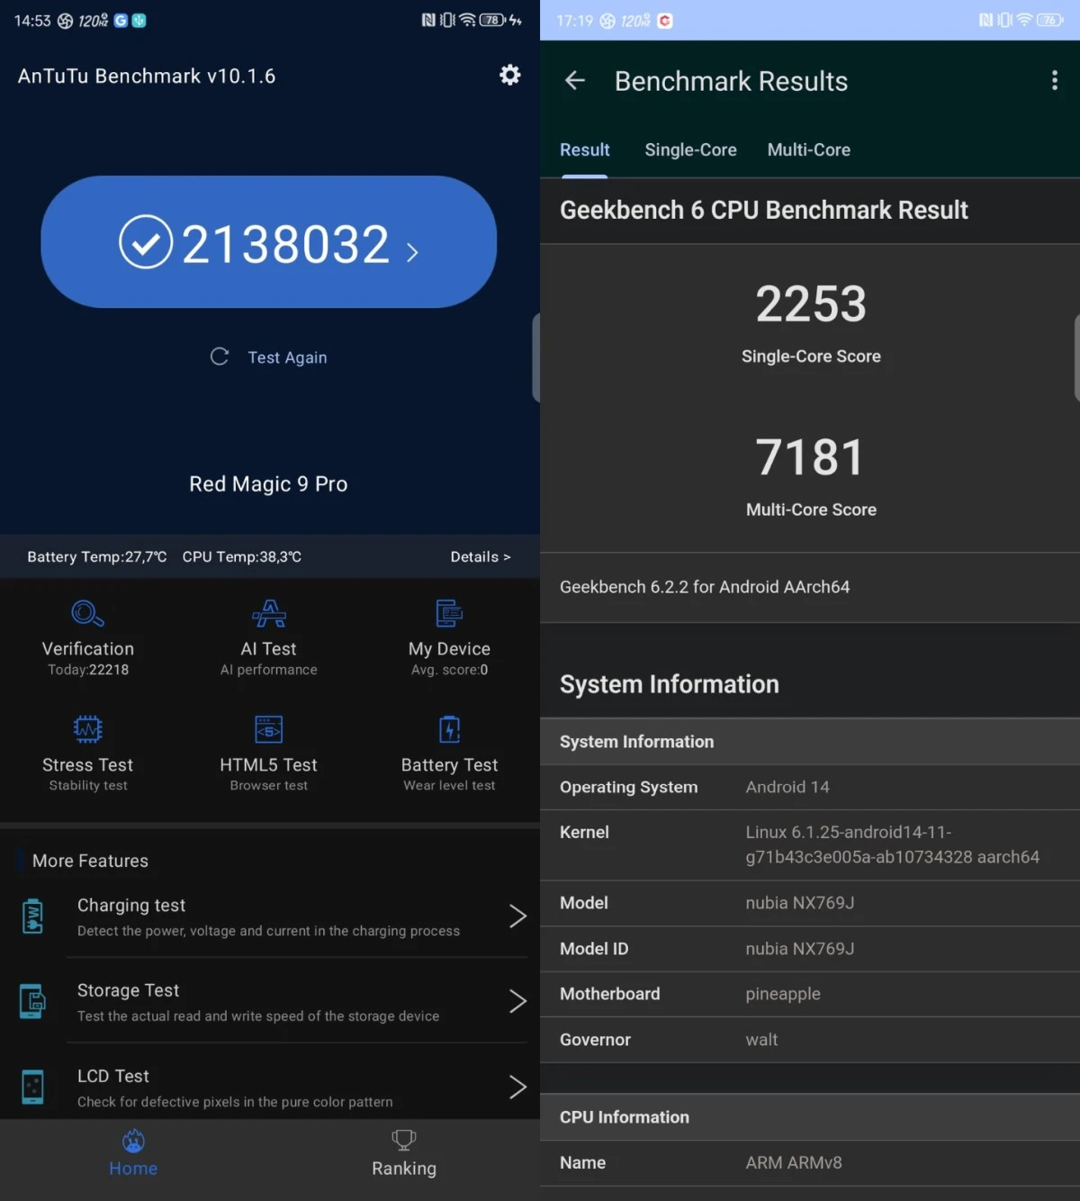Select the Multi-Core tab
1080x1201 pixels.
(x=808, y=149)
